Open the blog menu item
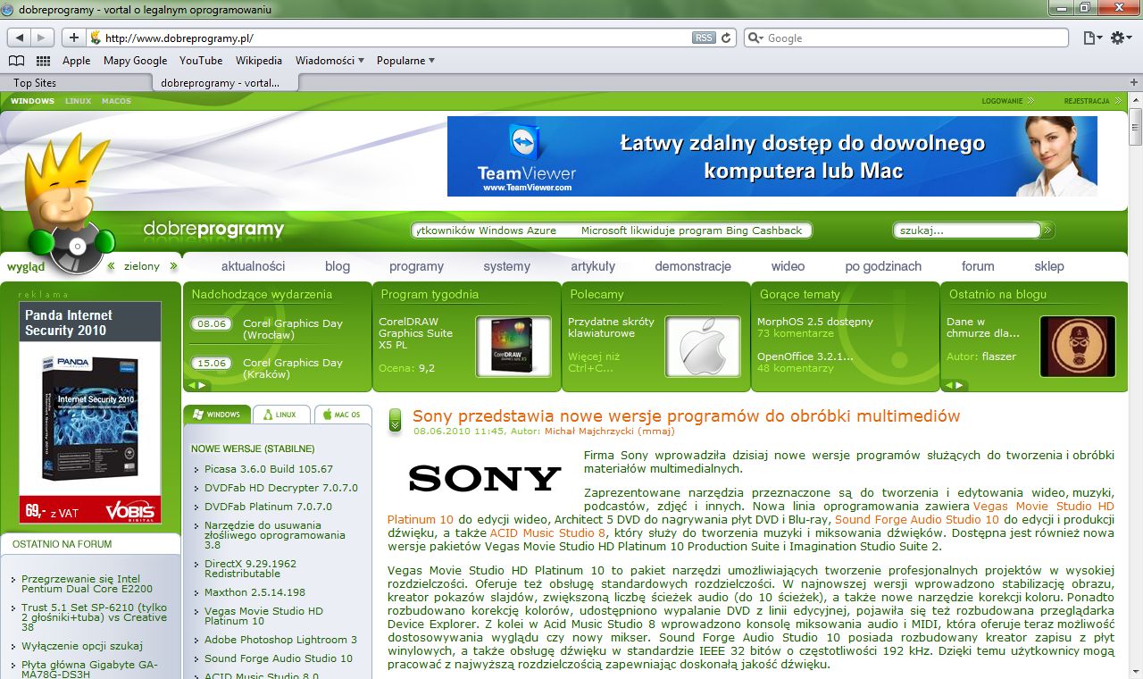Viewport: 1143px width, 679px height. pyautogui.click(x=338, y=266)
